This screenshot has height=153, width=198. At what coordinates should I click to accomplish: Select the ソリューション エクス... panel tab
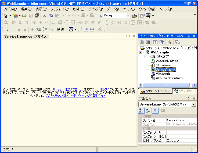[x=156, y=91]
